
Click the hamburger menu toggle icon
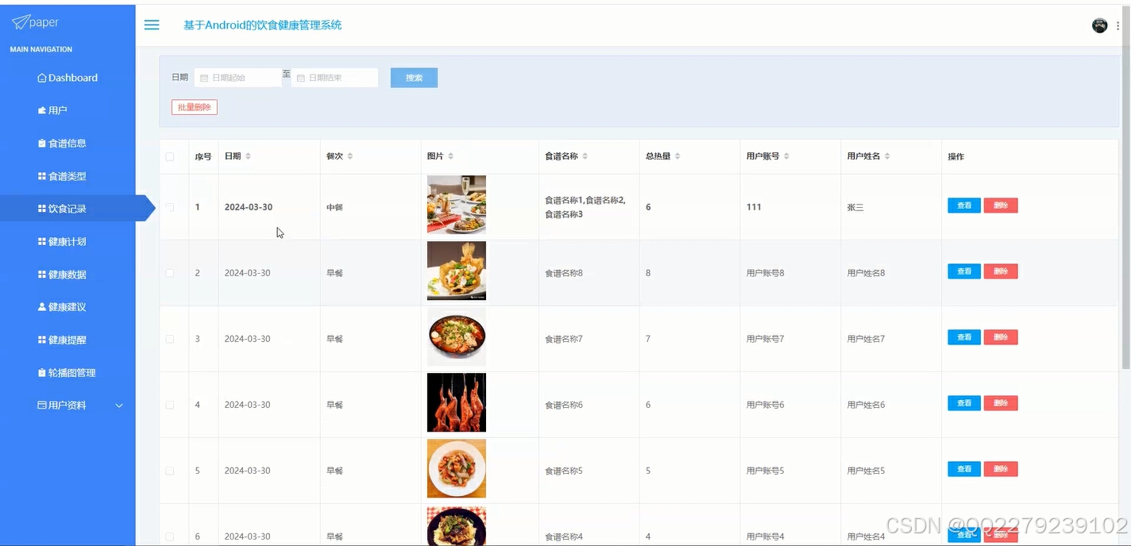click(151, 25)
